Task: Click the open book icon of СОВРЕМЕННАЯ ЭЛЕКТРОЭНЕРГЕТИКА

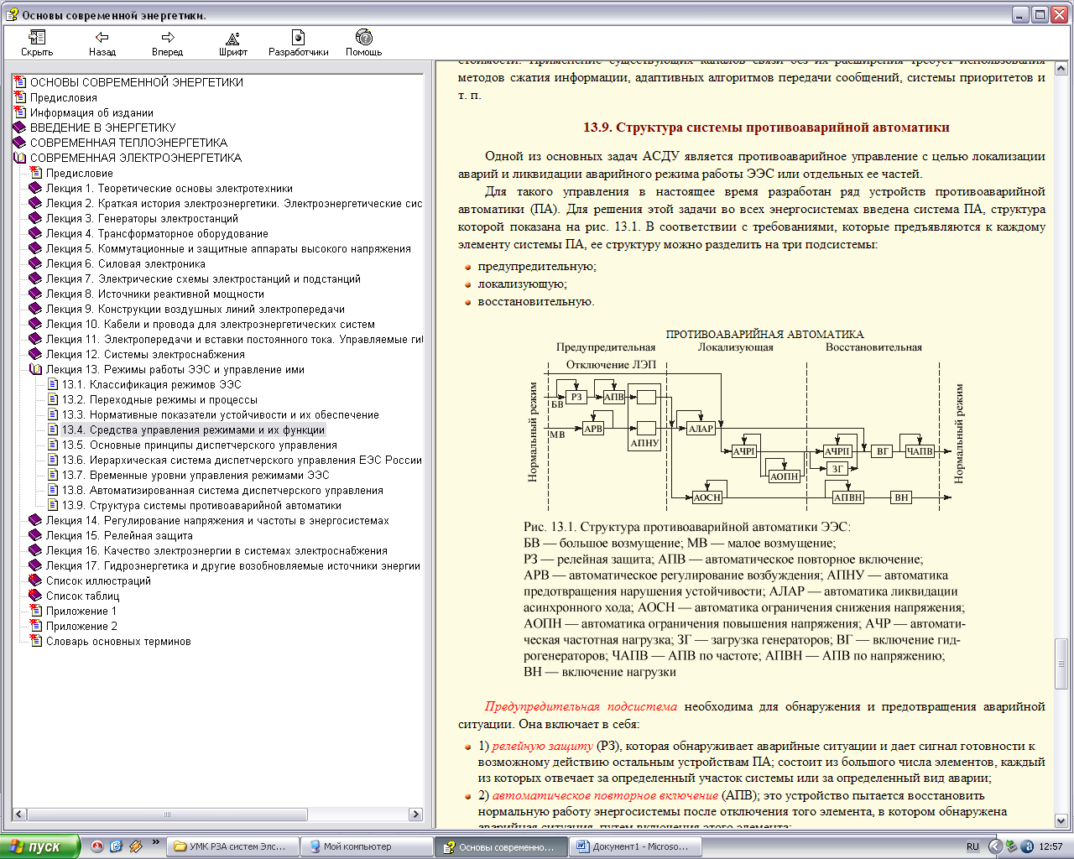Action: point(20,158)
